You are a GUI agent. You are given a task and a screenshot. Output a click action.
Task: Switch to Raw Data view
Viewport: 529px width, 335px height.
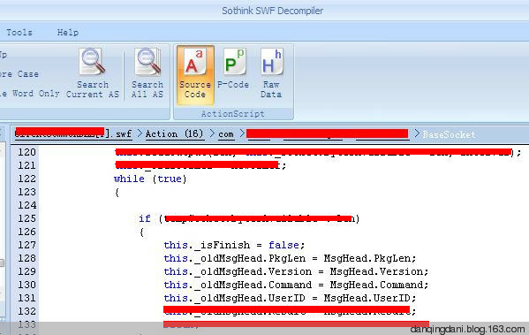tap(271, 73)
